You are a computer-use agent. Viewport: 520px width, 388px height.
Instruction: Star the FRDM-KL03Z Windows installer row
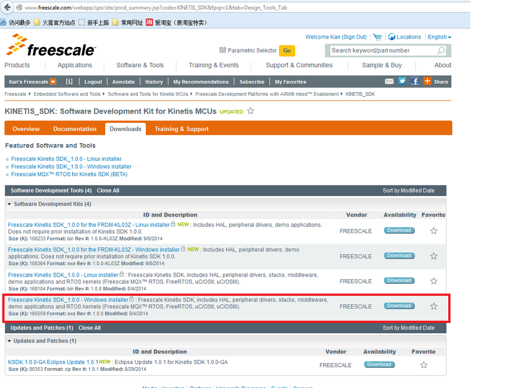pos(434,256)
